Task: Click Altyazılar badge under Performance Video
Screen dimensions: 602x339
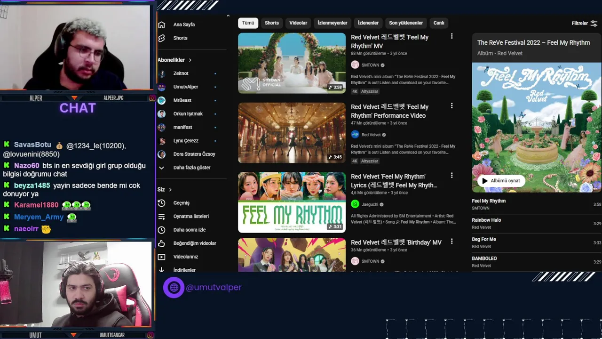Action: [370, 161]
